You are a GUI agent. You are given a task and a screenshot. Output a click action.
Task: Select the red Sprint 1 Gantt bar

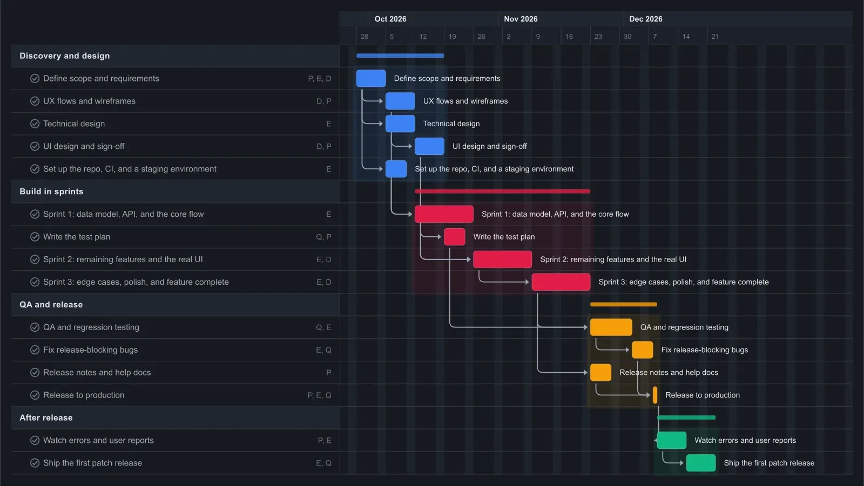444,214
